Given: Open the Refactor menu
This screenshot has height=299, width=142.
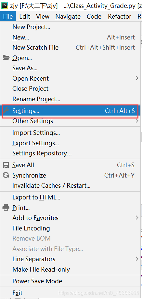Looking at the screenshot, I should click(120, 17).
